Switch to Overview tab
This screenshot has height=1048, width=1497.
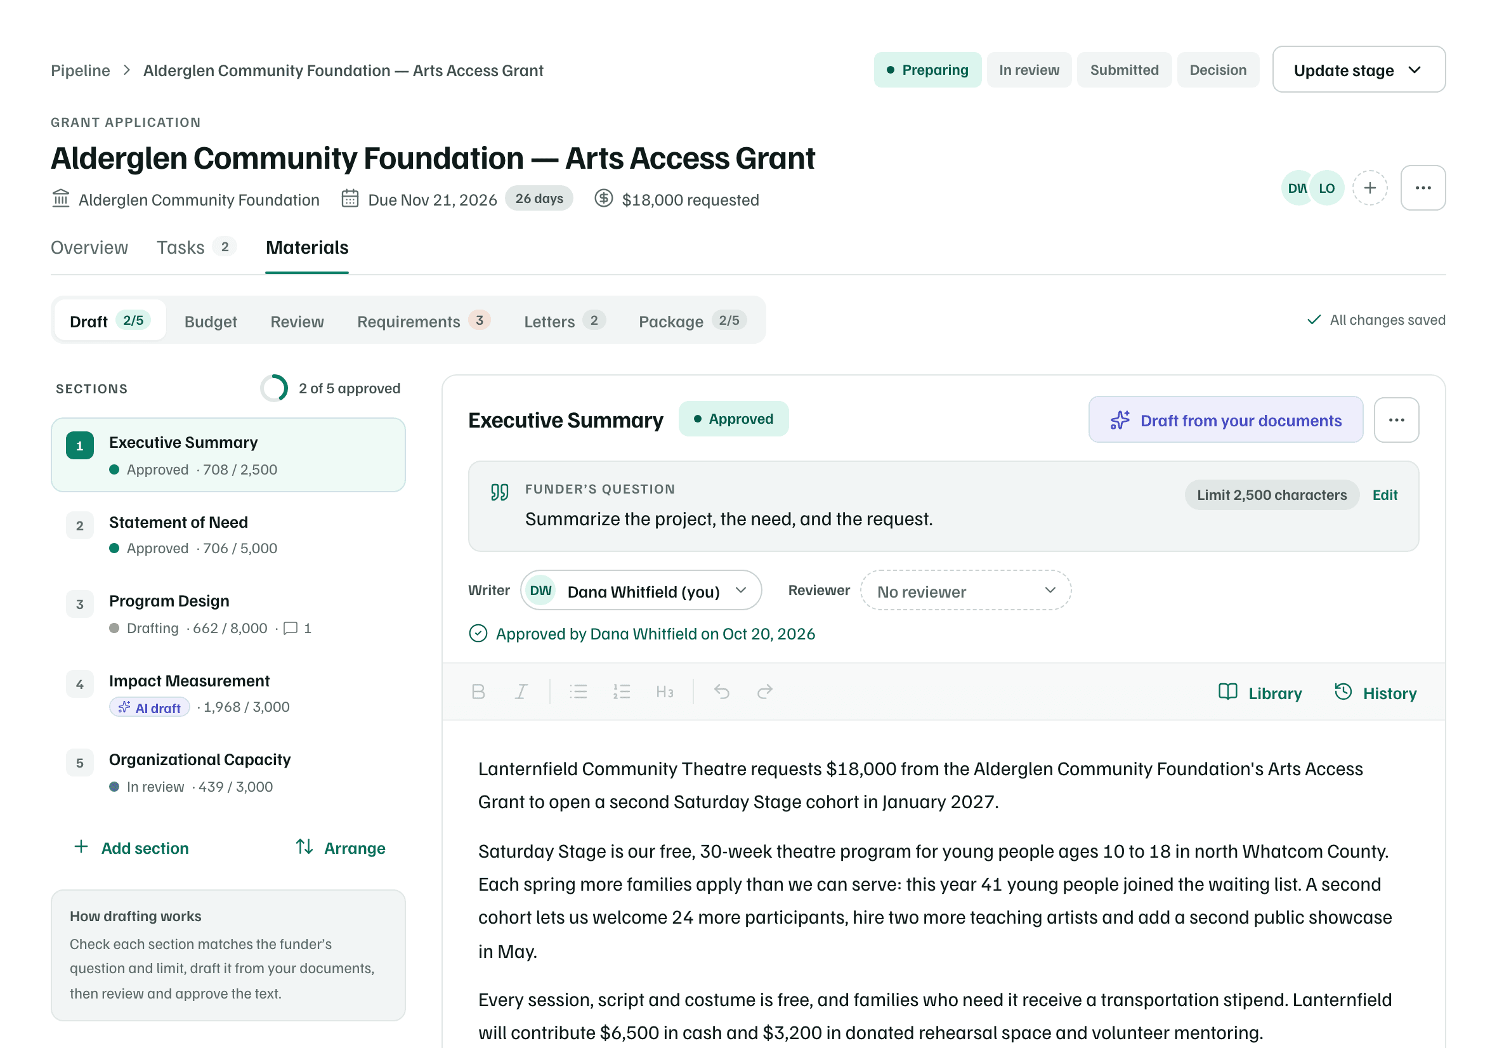click(89, 248)
